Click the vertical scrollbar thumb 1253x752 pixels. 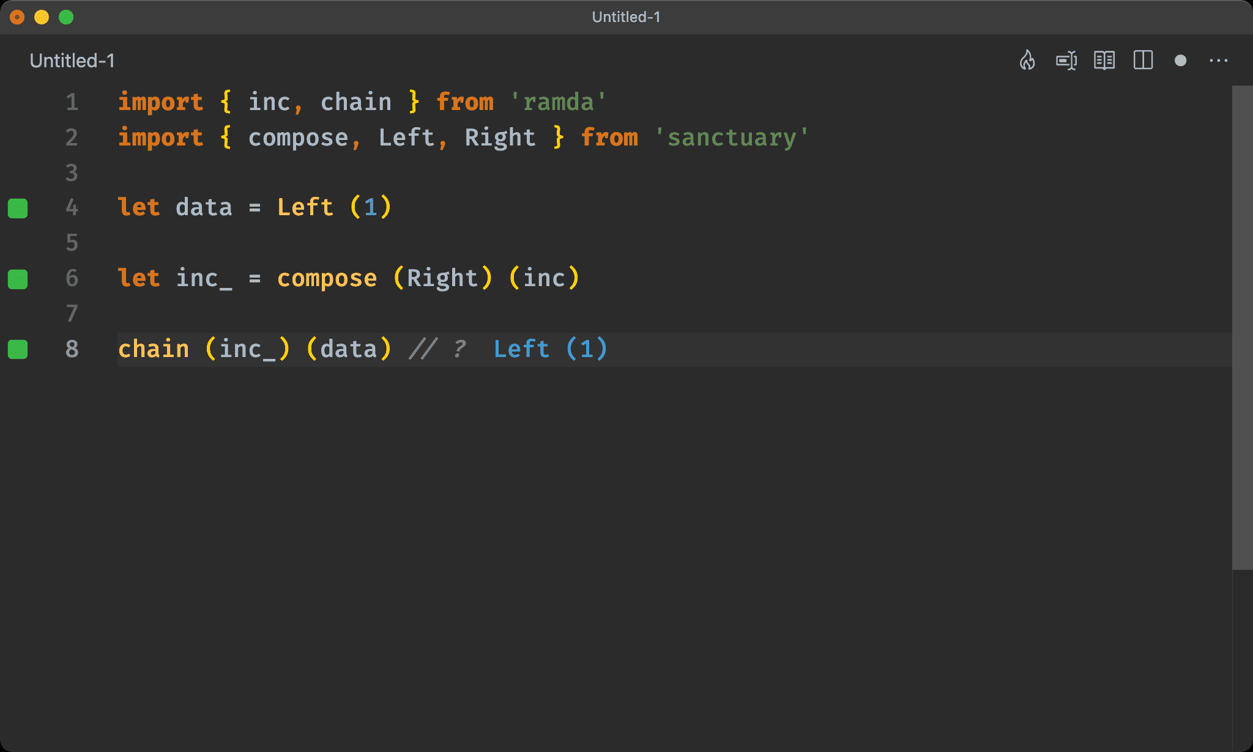[1242, 328]
